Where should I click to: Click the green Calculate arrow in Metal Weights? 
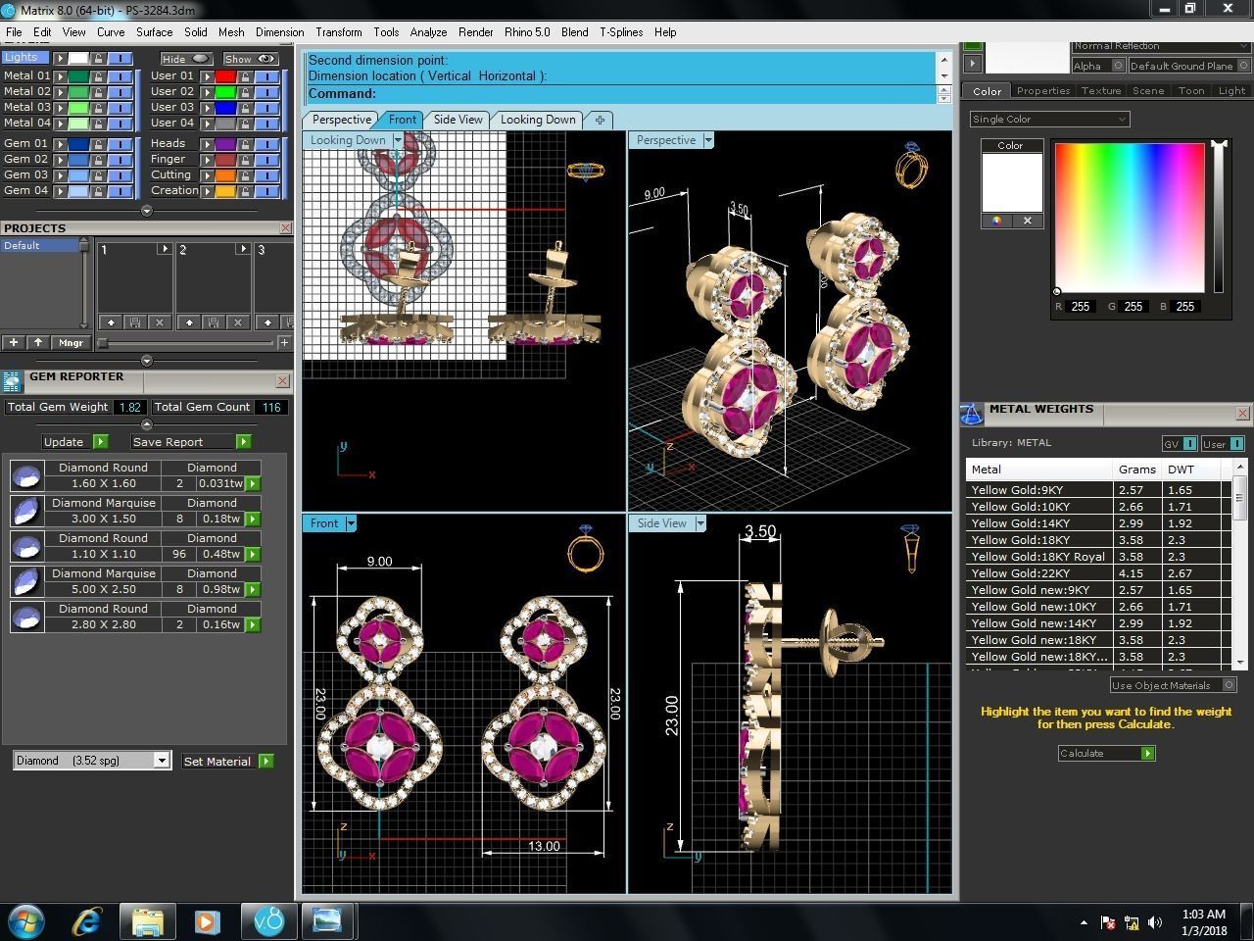coord(1148,753)
